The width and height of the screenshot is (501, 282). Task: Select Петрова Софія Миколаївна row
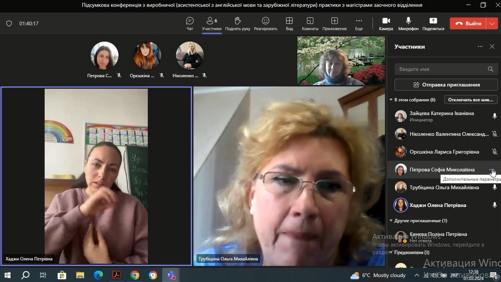pyautogui.click(x=444, y=170)
